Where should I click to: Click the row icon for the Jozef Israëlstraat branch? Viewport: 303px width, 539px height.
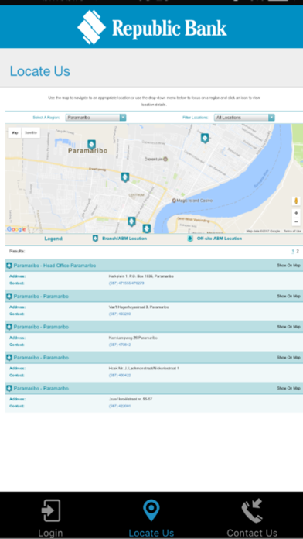pos(9,389)
